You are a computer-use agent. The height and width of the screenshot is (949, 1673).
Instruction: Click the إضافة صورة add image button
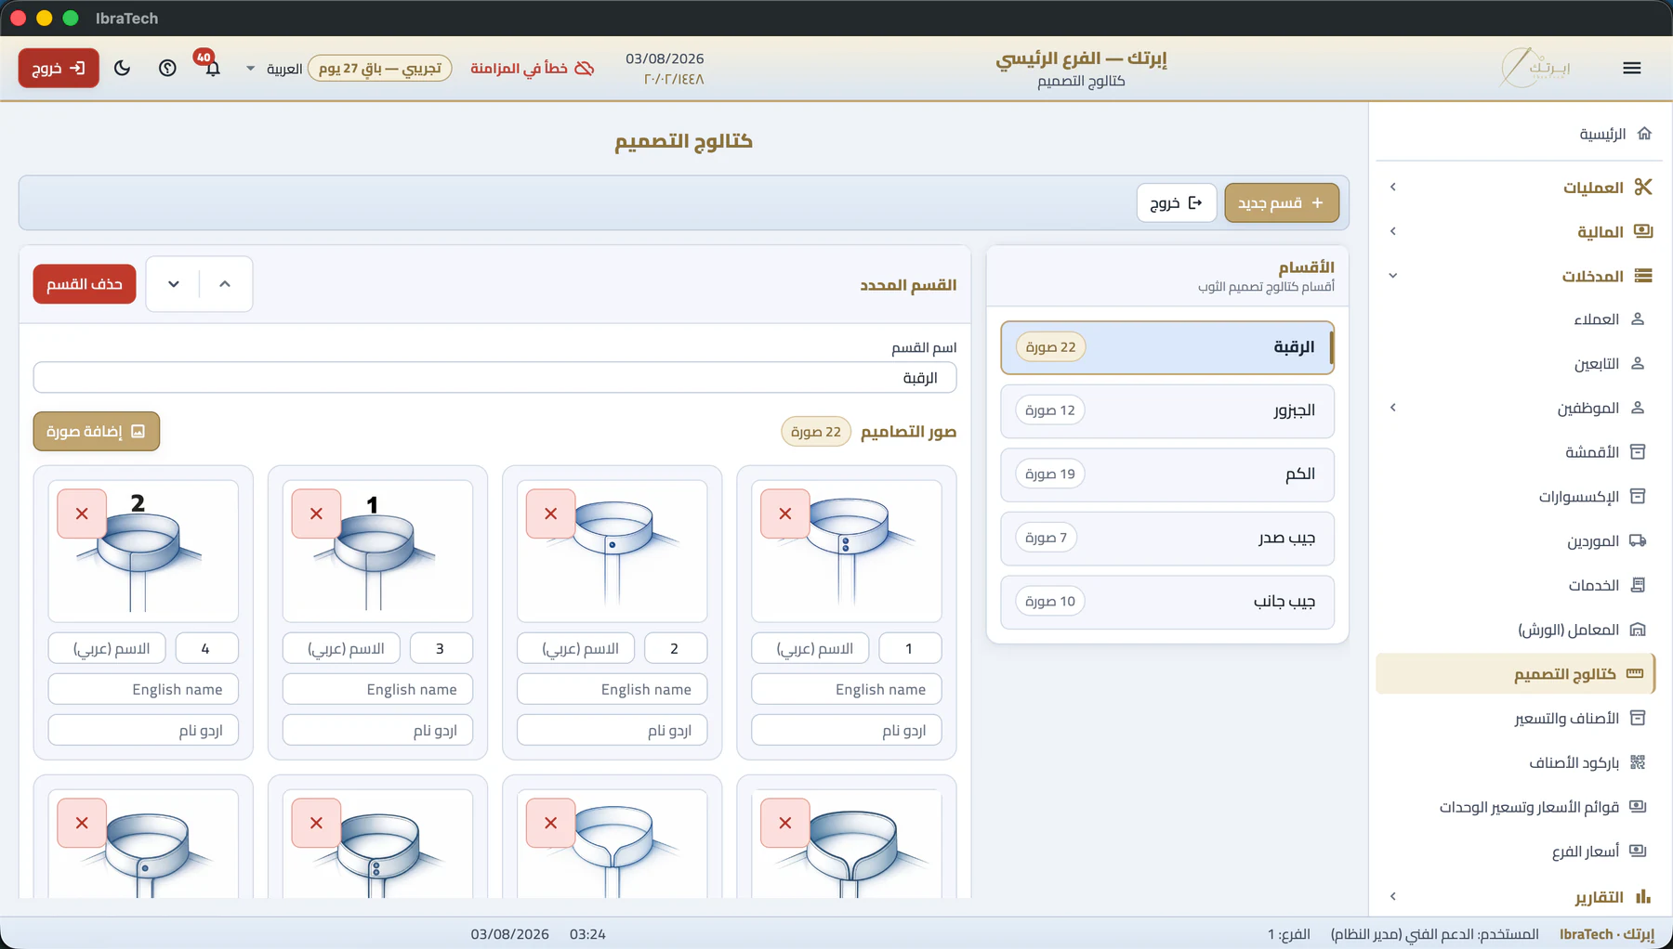pyautogui.click(x=97, y=431)
